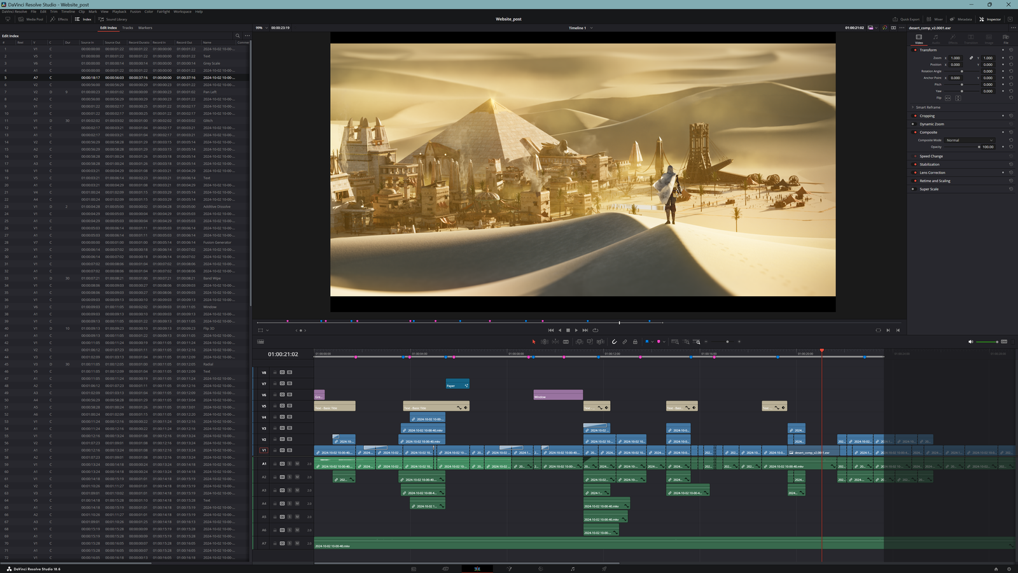The height and width of the screenshot is (573, 1018).
Task: Open the Effects panel
Action: pyautogui.click(x=59, y=19)
